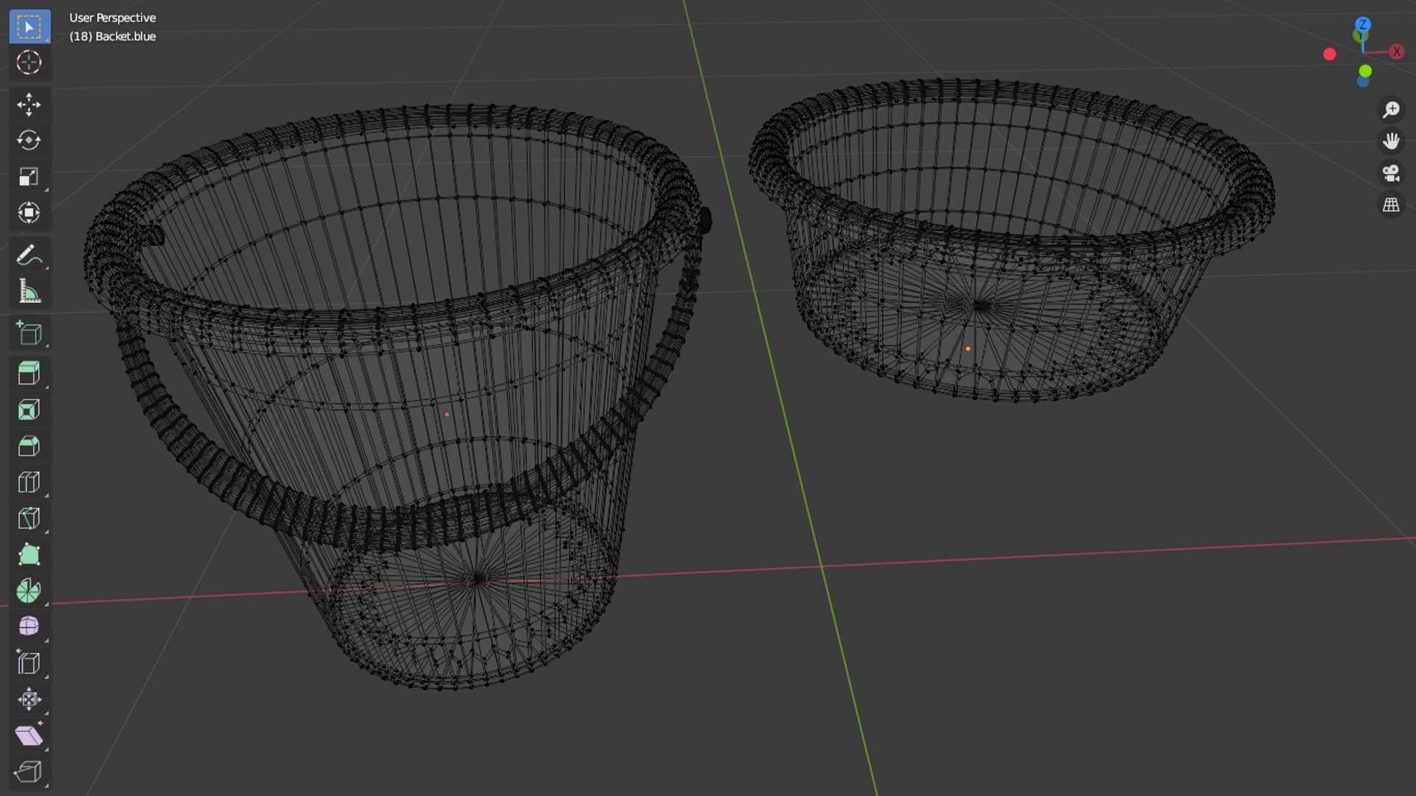Click the green Y axis gizmo ball

click(x=1365, y=71)
